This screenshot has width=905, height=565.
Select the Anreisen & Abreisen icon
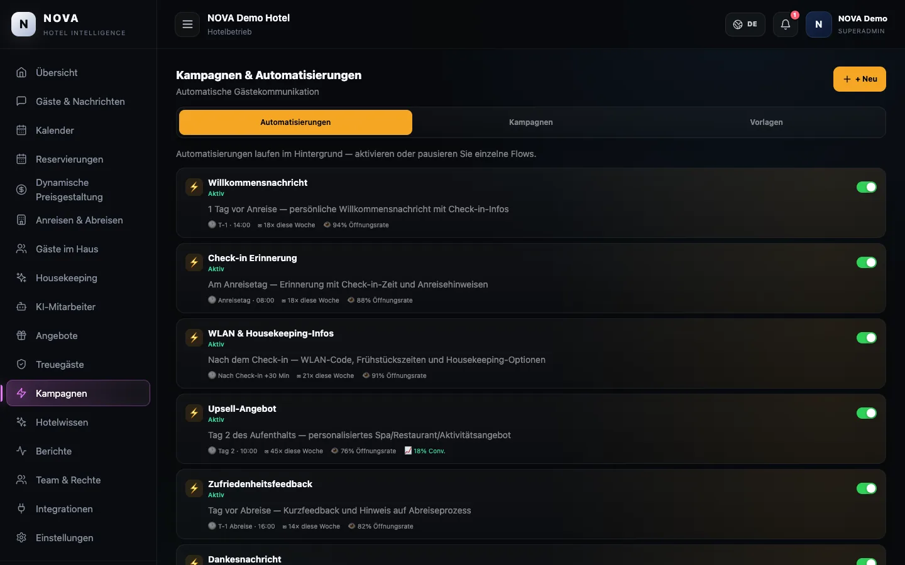21,220
